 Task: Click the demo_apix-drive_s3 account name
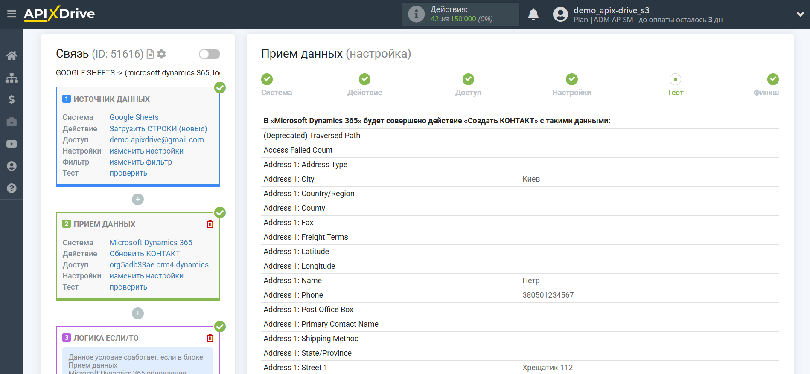pos(612,10)
